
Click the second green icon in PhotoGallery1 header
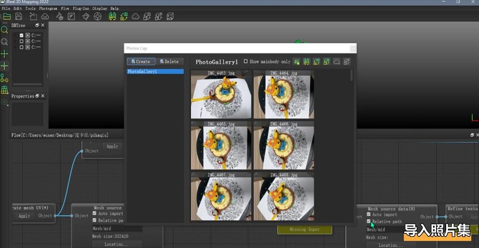coord(306,62)
